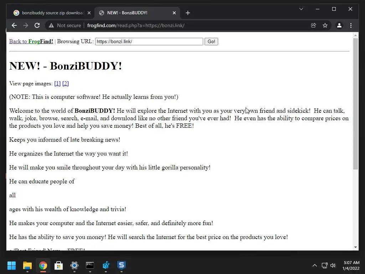Select the NEW! - BonziBUDDY! tab

137,13
